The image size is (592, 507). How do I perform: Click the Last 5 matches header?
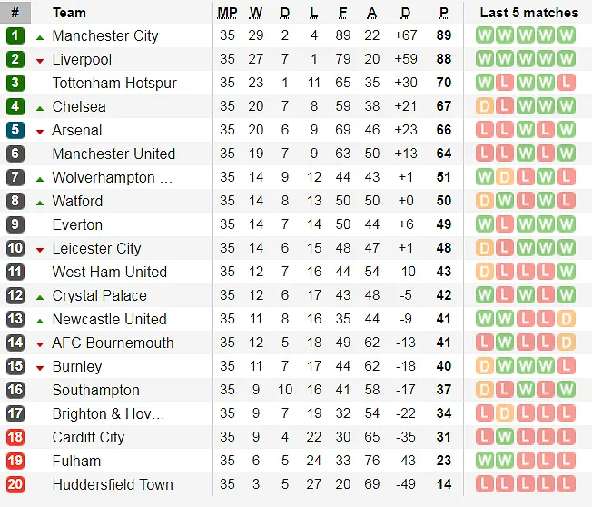tap(528, 13)
